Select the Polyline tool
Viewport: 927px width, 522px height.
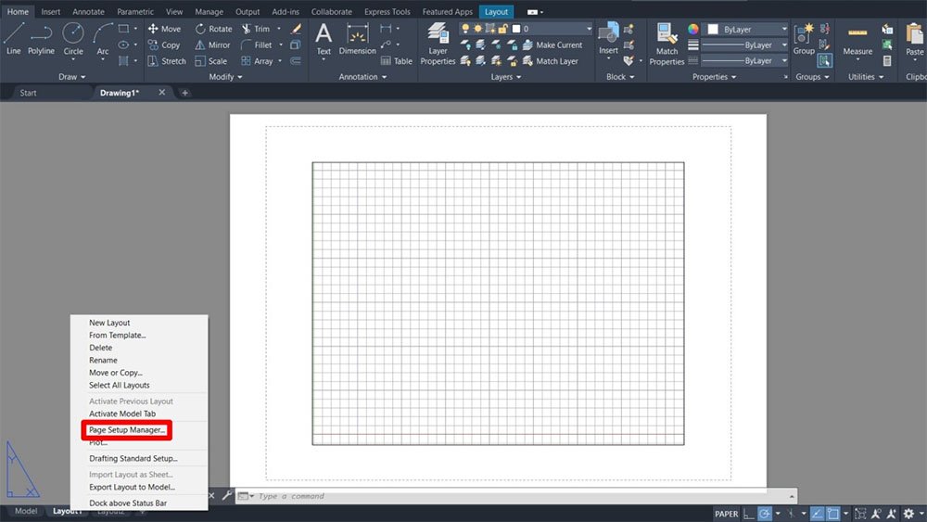(x=41, y=39)
